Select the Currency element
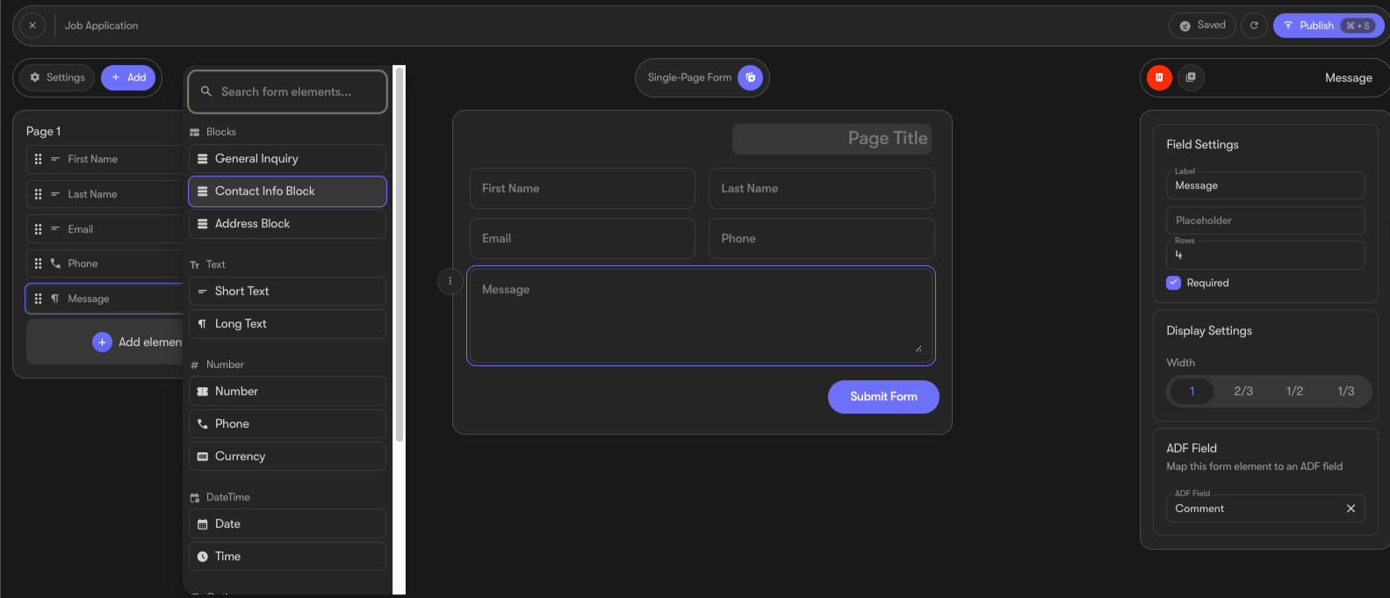This screenshot has width=1390, height=598. coord(287,457)
